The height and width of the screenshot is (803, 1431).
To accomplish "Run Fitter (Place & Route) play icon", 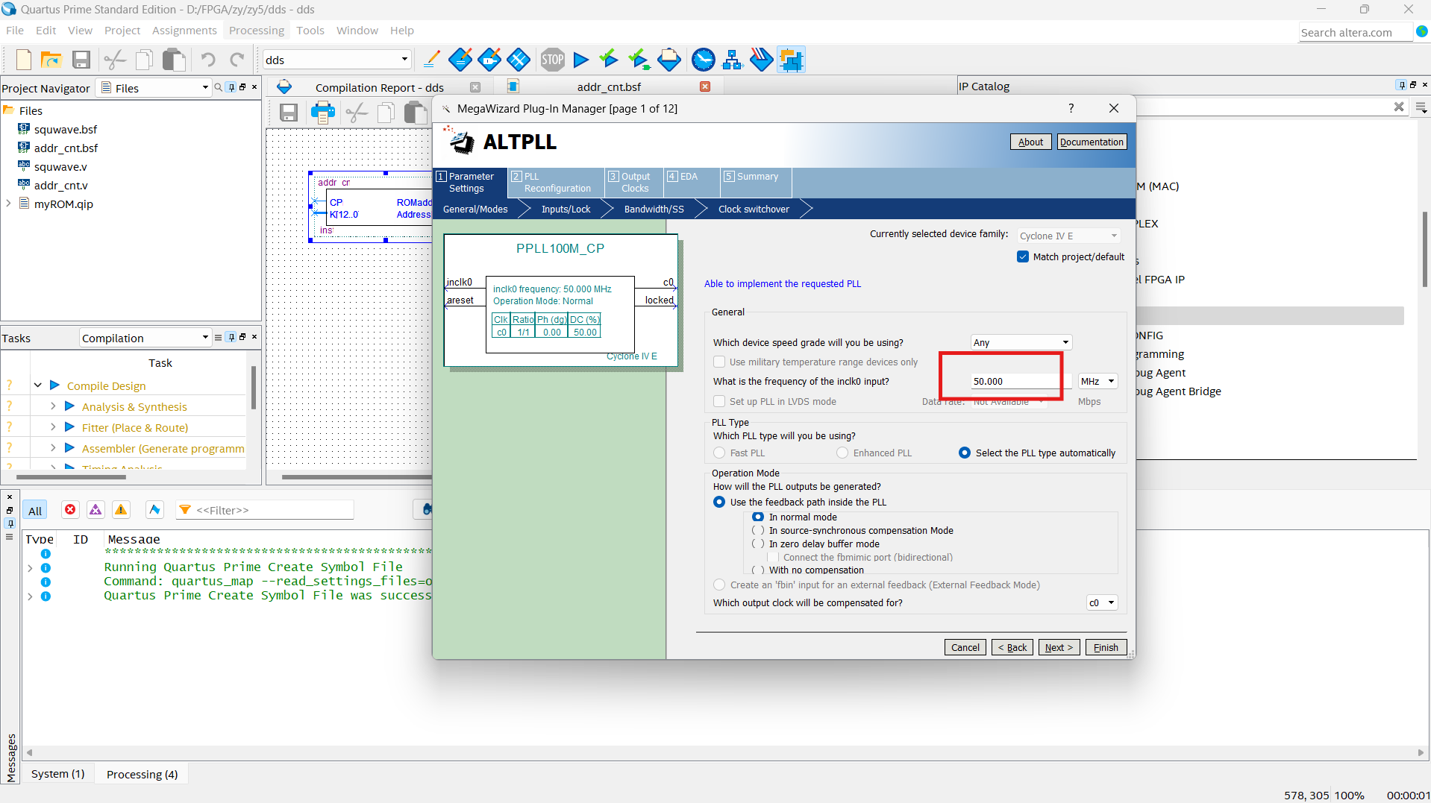I will pyautogui.click(x=69, y=427).
